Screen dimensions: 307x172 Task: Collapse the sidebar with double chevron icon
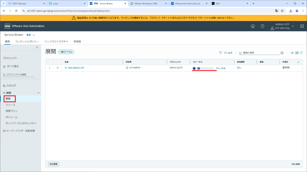37,47
